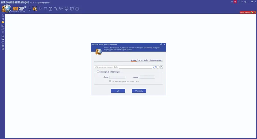
Task: Click the clipboard paste icon in URL field
Action: [156, 67]
